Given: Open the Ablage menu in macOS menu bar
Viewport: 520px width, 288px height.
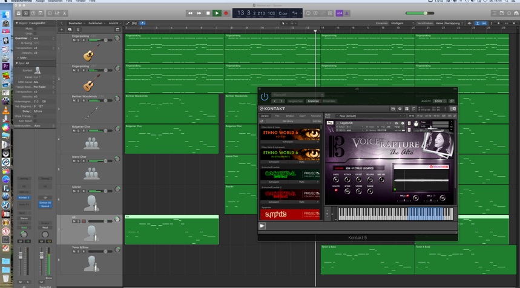Looking at the screenshot, I should pos(40,1).
